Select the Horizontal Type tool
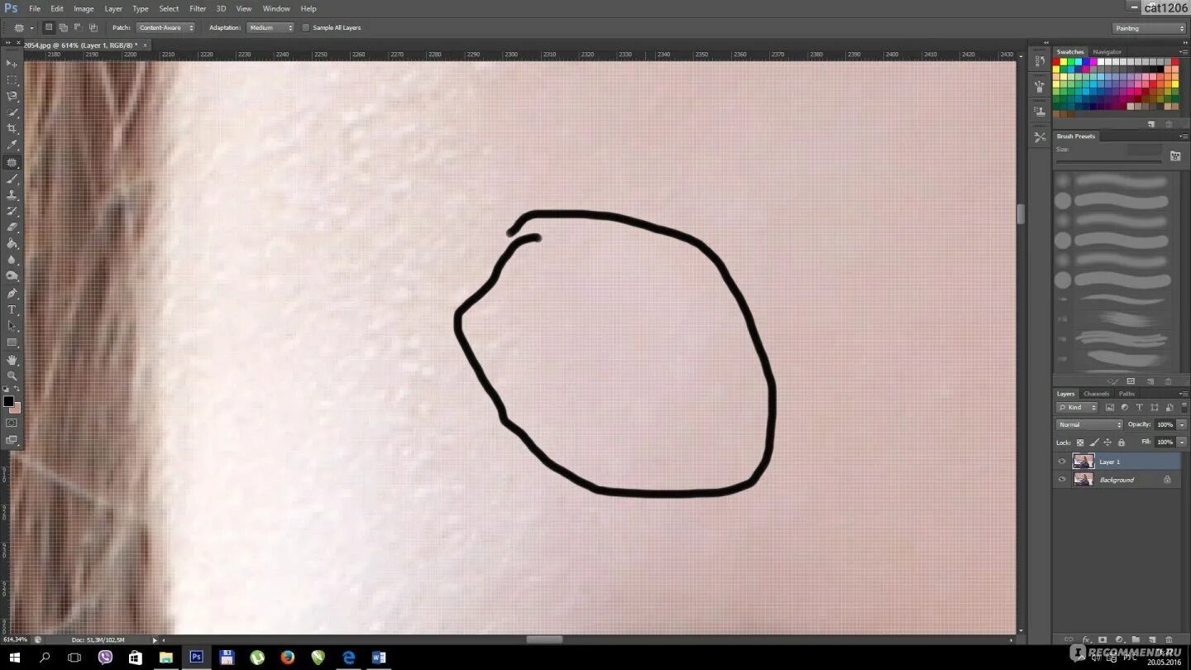 12,310
